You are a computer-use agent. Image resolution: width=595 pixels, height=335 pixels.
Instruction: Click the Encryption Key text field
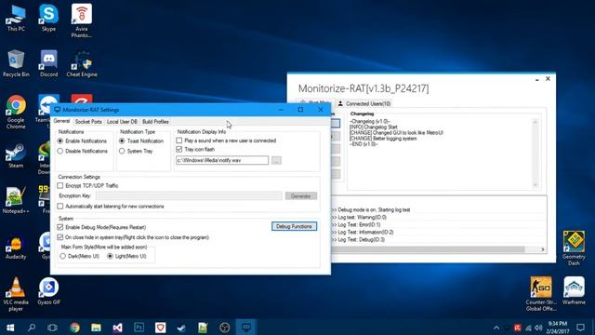[x=189, y=196]
